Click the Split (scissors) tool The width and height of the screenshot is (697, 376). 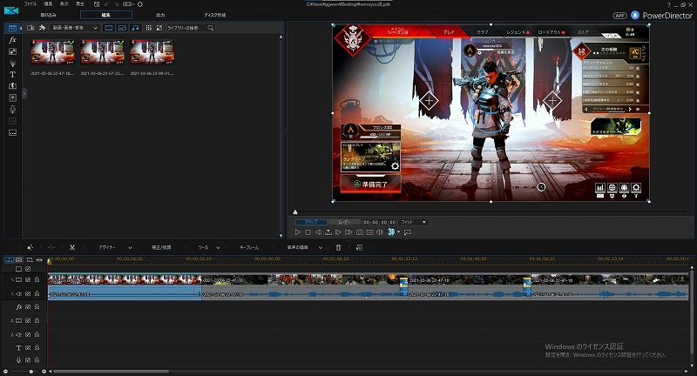[72, 247]
